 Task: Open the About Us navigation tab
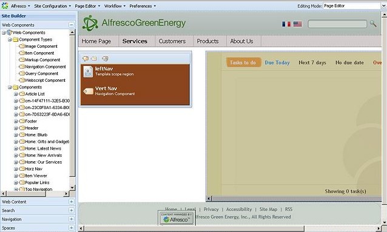241,41
